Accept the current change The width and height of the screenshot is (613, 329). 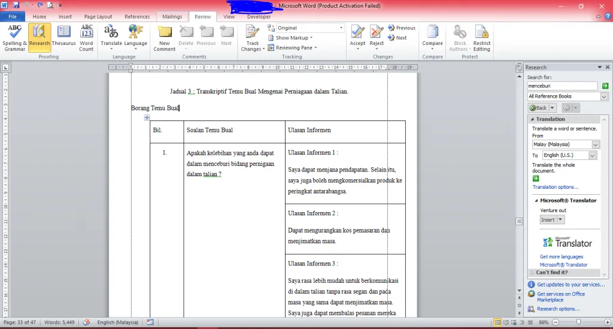point(357,38)
